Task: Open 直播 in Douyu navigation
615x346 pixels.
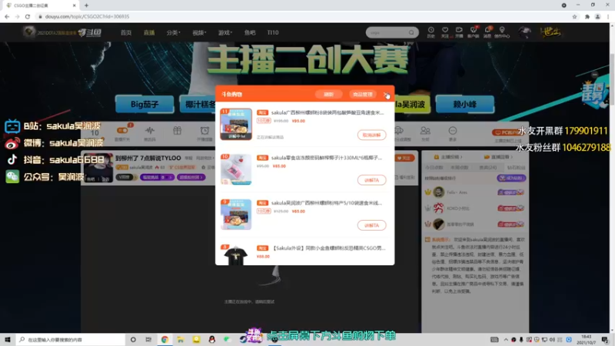Action: 149,32
